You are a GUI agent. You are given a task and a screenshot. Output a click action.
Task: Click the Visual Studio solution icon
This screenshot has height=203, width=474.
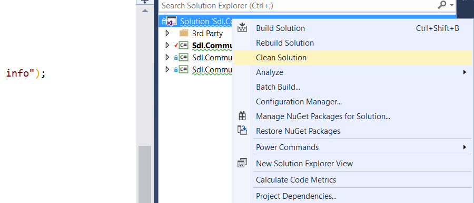170,22
